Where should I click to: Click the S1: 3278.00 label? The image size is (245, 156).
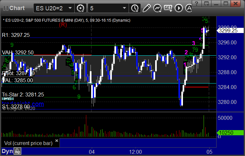16,106
